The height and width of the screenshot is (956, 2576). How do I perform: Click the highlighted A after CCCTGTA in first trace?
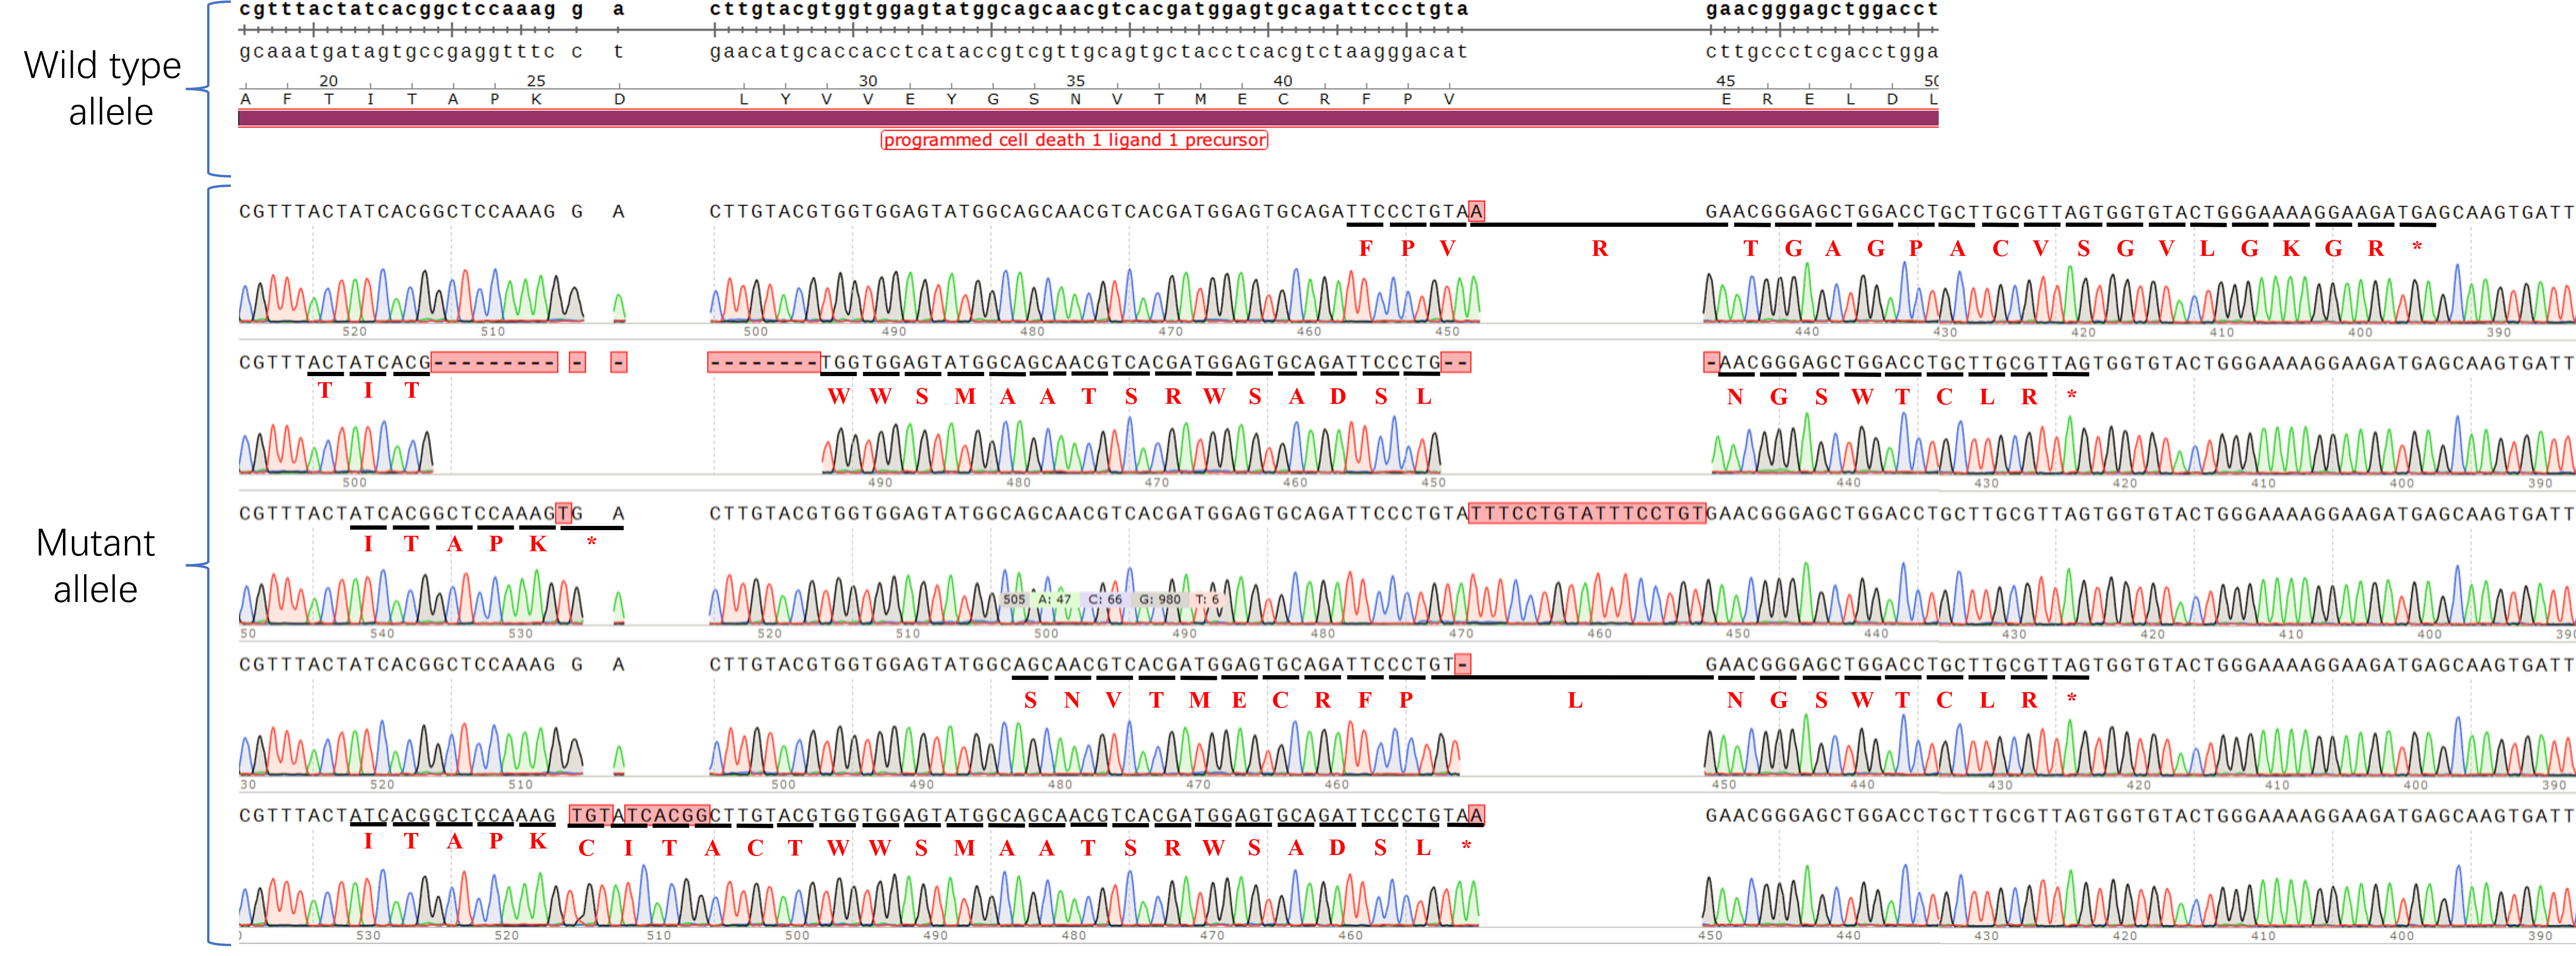[1477, 211]
